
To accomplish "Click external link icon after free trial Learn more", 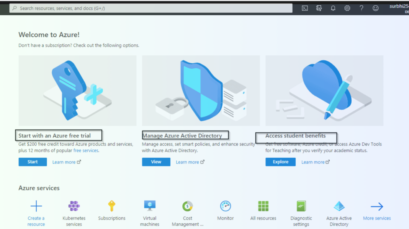I will point(79,162).
